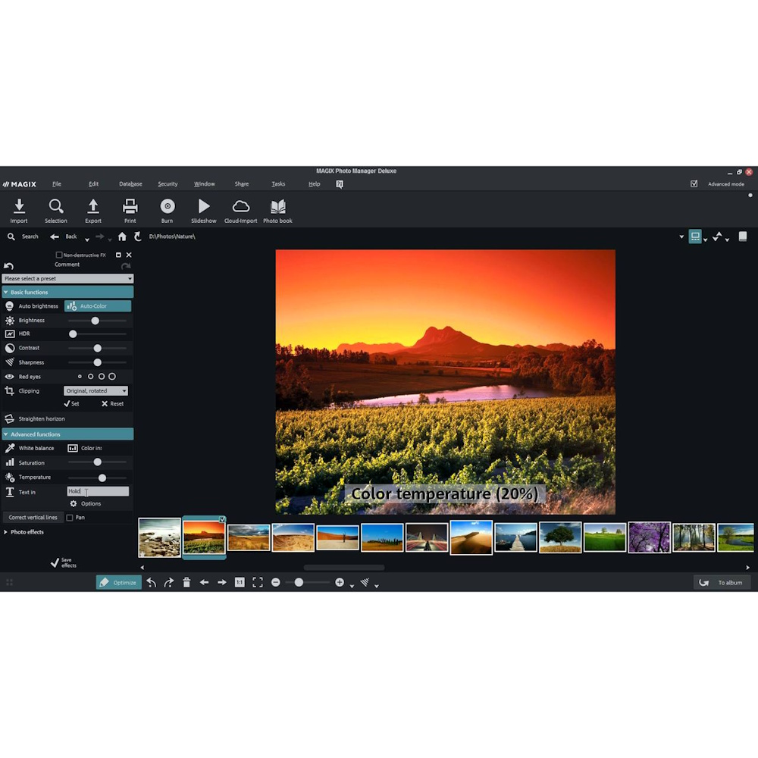Toggle the Pan checkbox

[x=69, y=517]
